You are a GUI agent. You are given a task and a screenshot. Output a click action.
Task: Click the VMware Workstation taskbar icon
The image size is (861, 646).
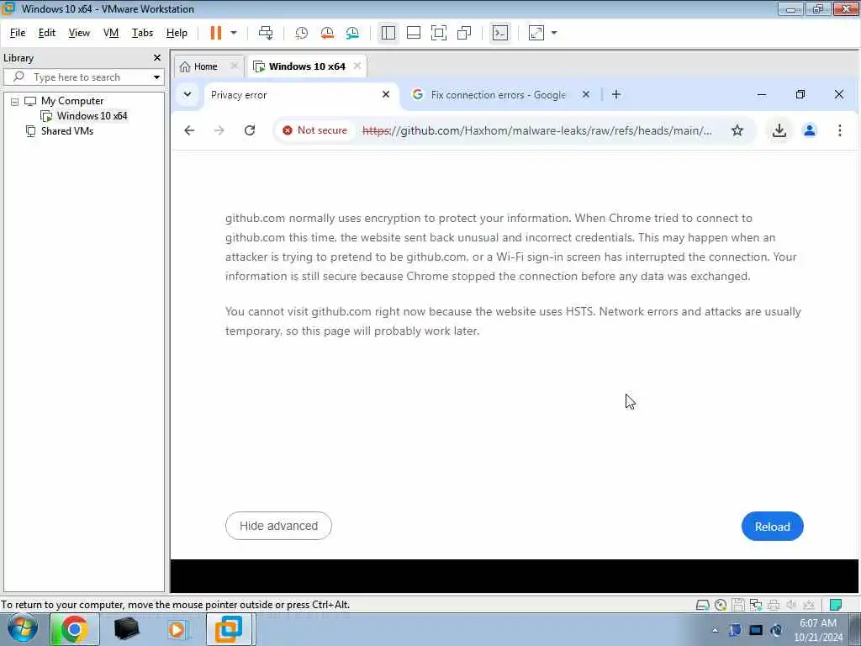point(229,629)
